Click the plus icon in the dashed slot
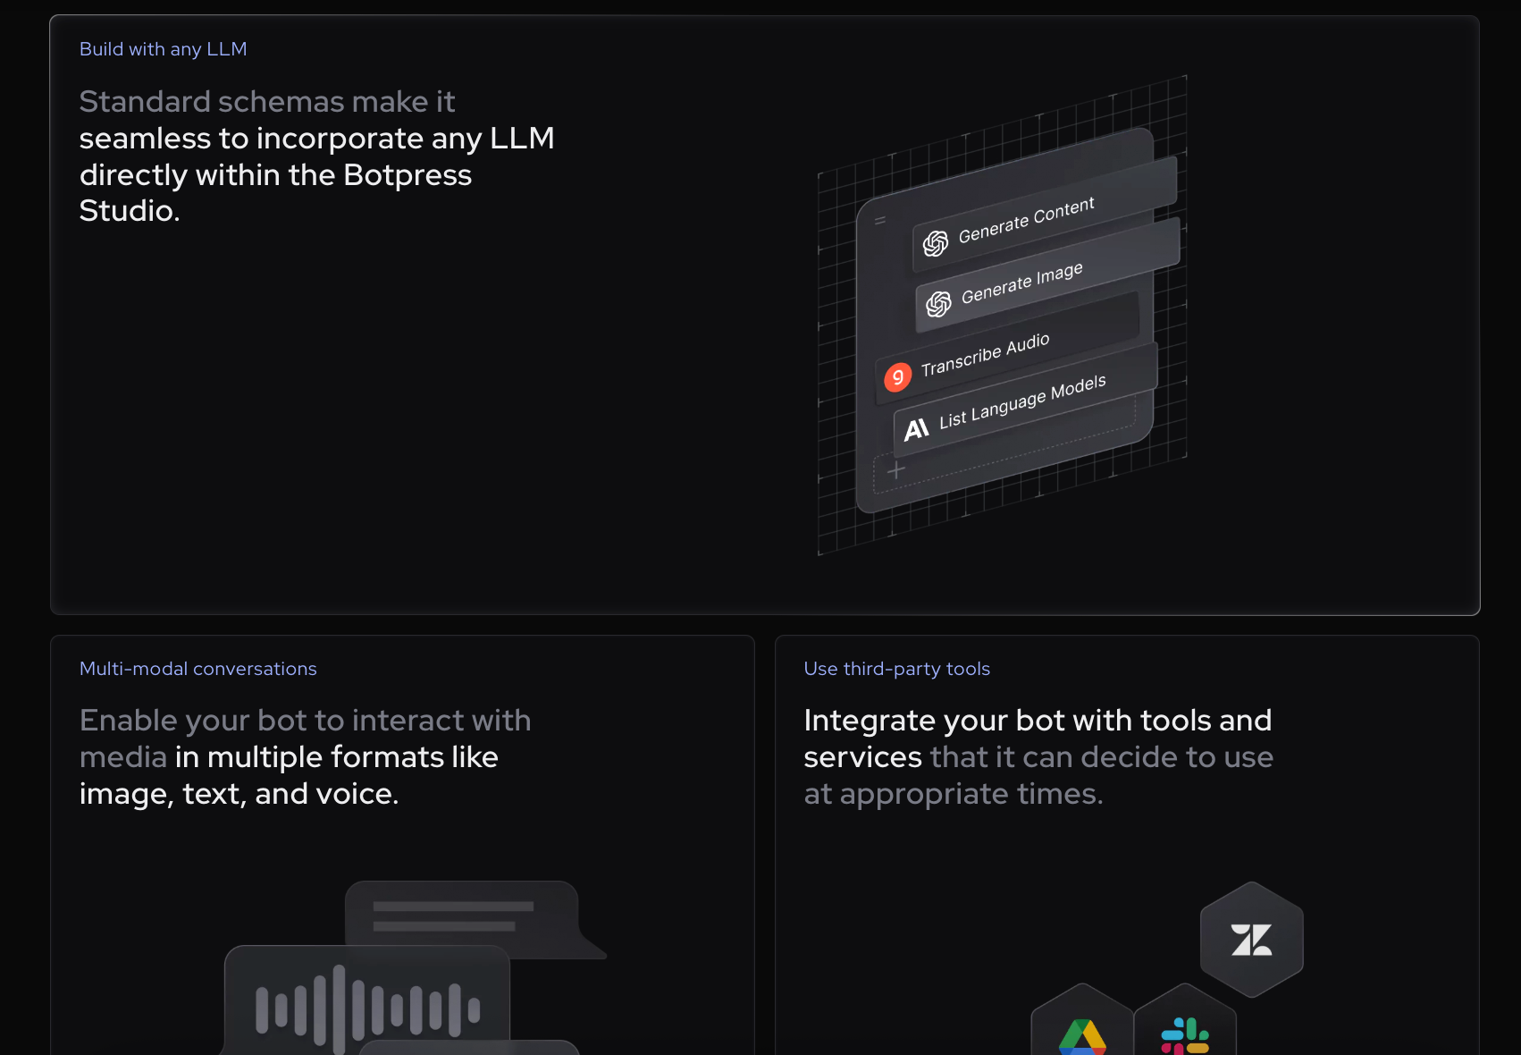1521x1055 pixels. coord(896,470)
